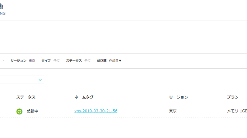
Task: Click the 全て value next to タイプ
Action: tap(57, 61)
